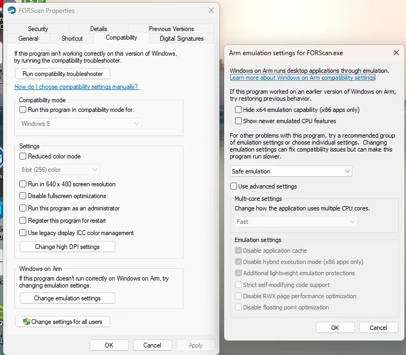The image size is (406, 355).
Task: Tick Show newer emulated CPU features
Action: [x=239, y=121]
